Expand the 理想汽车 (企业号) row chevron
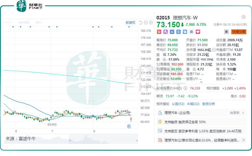Image resolution: width=252 pixels, height=156 pixels. coord(243,113)
